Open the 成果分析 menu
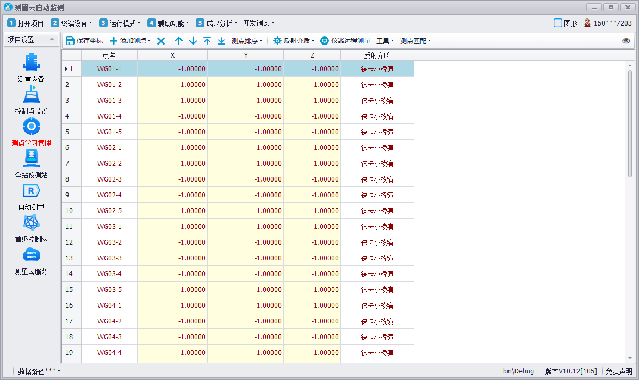 [216, 23]
